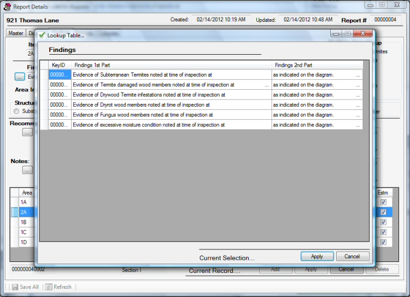Click the 2nd Part cell of the excessive moisture row
Viewport: 410px width, 297px height.
pyautogui.click(x=317, y=125)
